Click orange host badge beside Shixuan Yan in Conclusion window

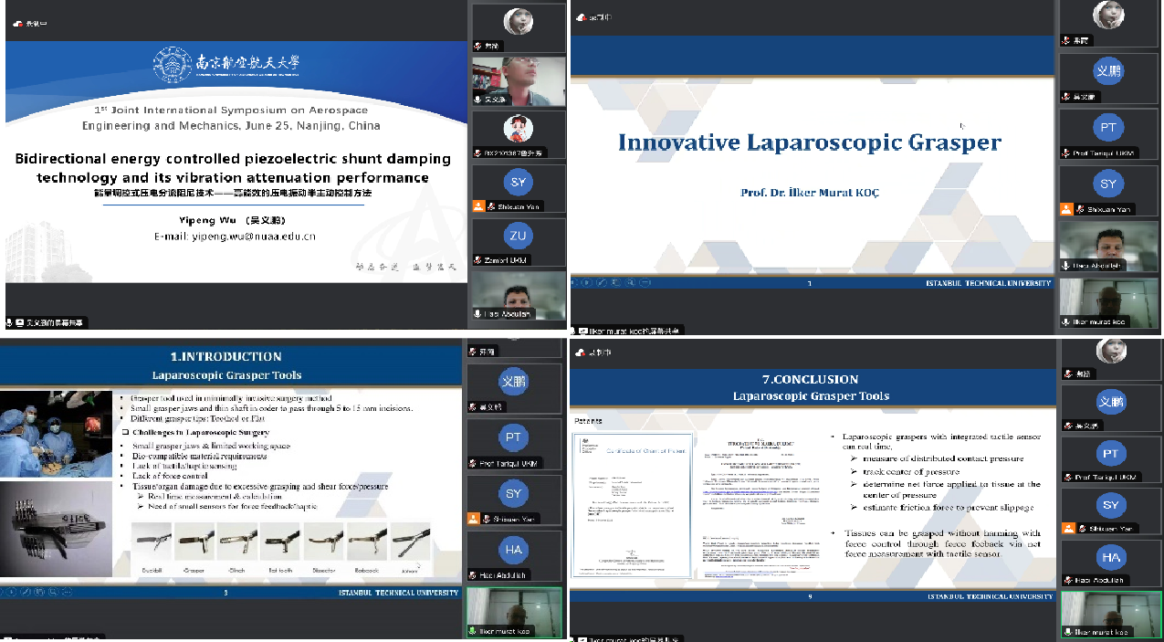click(1065, 530)
